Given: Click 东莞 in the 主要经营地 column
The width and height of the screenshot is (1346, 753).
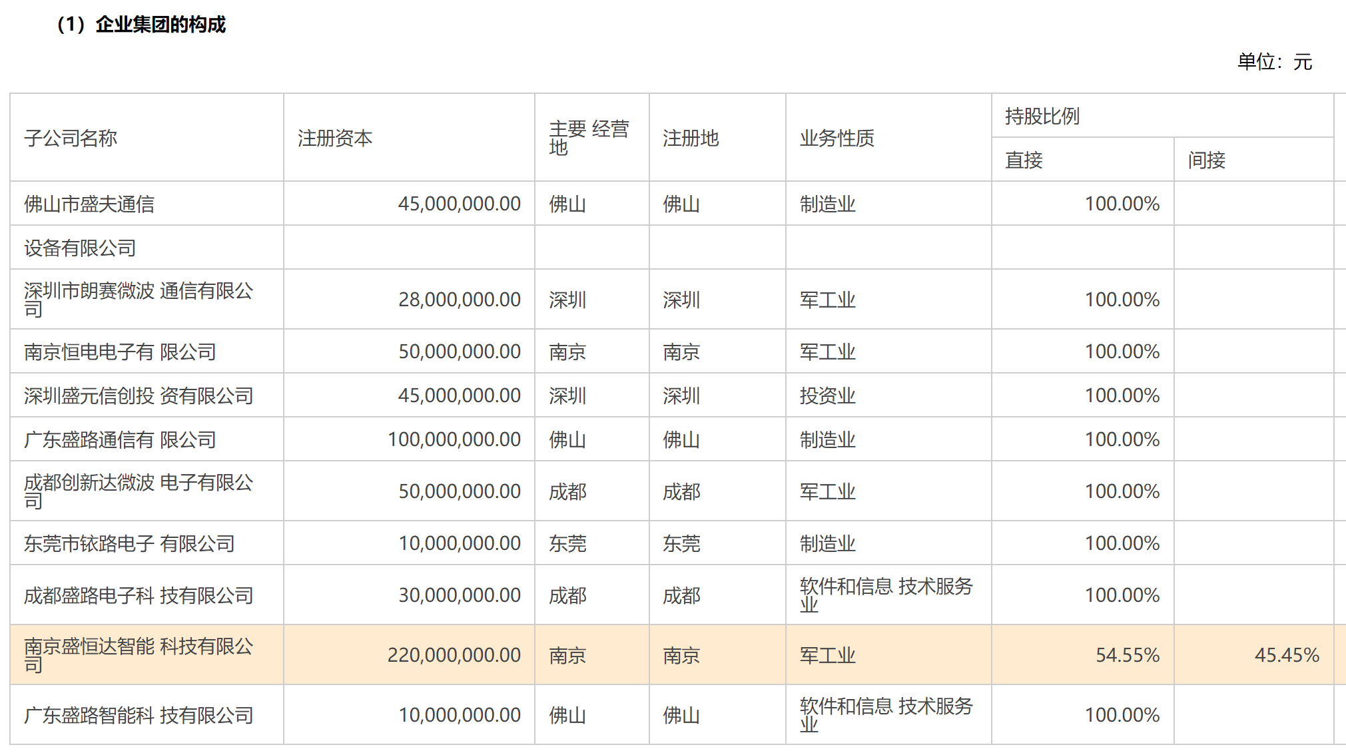Looking at the screenshot, I should [x=567, y=543].
